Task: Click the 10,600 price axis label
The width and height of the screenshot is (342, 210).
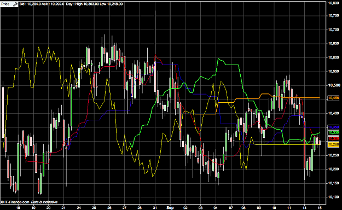Action: click(x=333, y=57)
